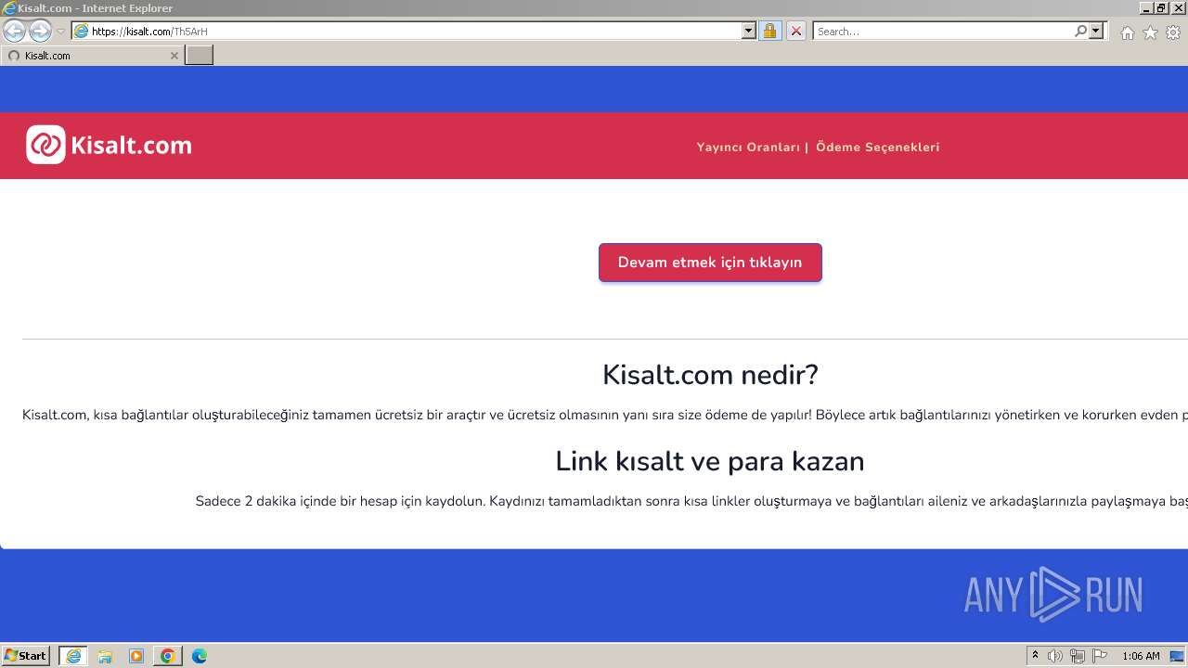Screen dimensions: 1188x668
Task: Open the Home icon in the toolbar
Action: [x=1127, y=32]
